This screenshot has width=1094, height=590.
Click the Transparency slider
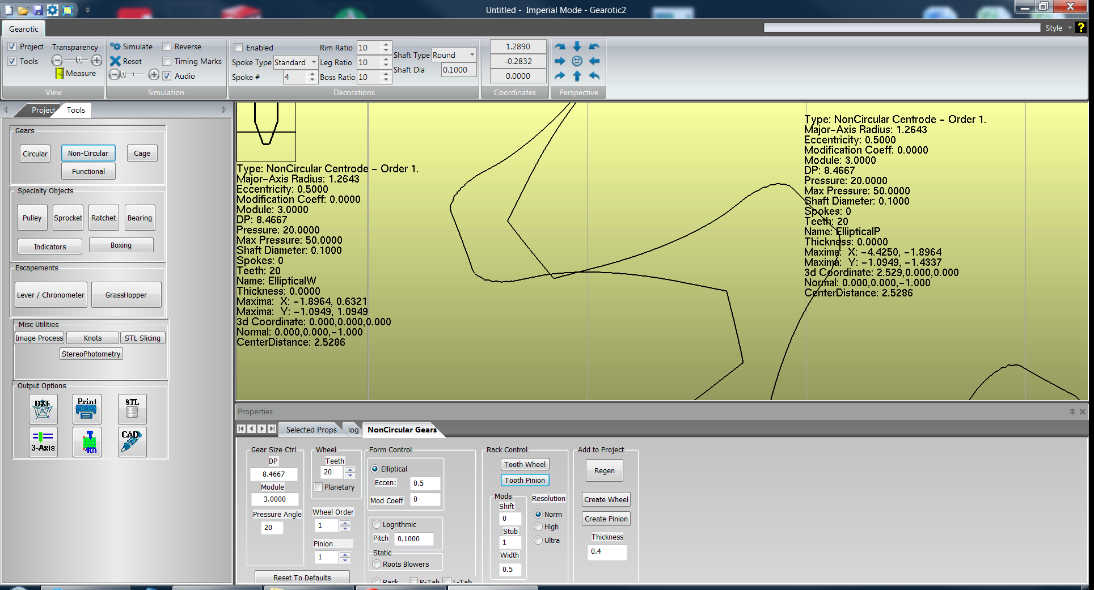tap(77, 61)
